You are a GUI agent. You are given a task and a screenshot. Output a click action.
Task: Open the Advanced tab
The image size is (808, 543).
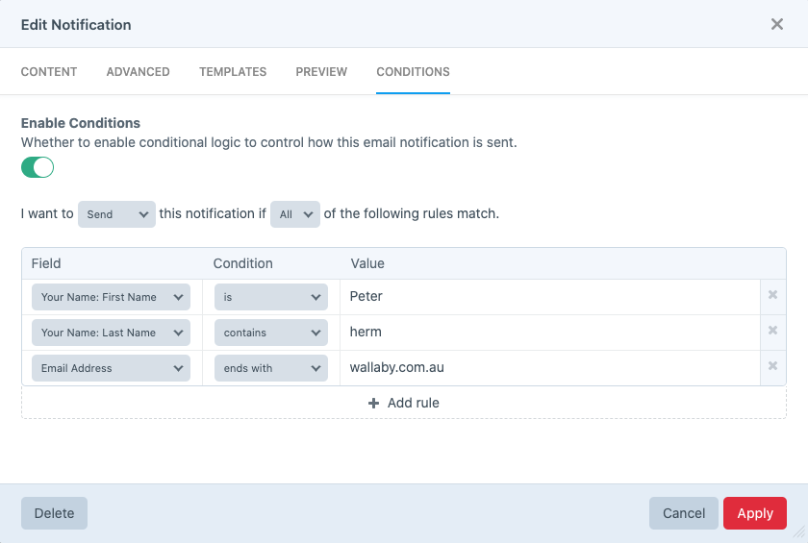138,72
